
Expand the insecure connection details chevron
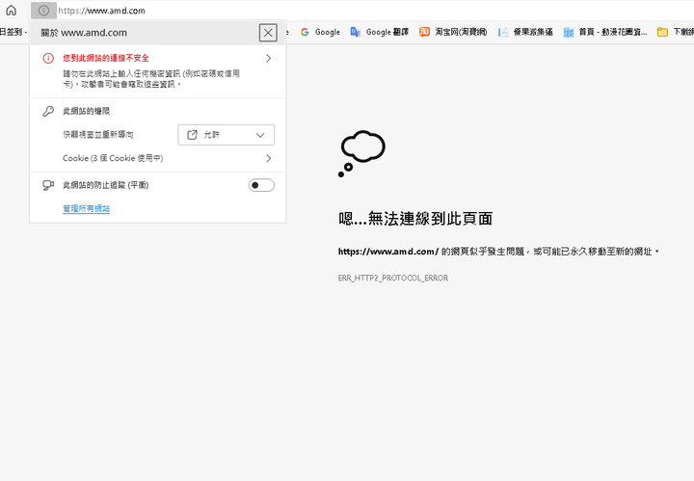268,59
